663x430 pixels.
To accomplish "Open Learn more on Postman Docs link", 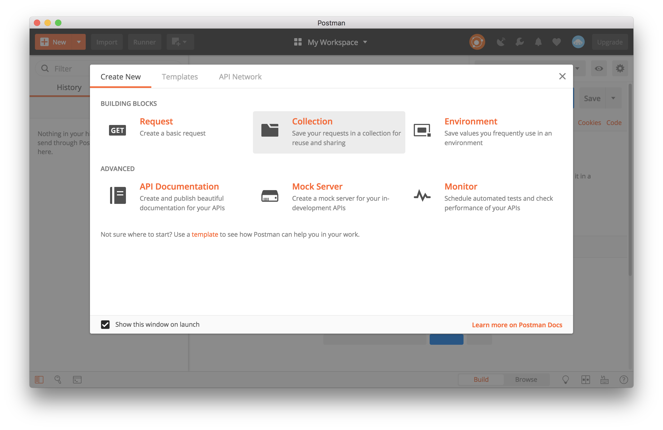I will click(517, 325).
